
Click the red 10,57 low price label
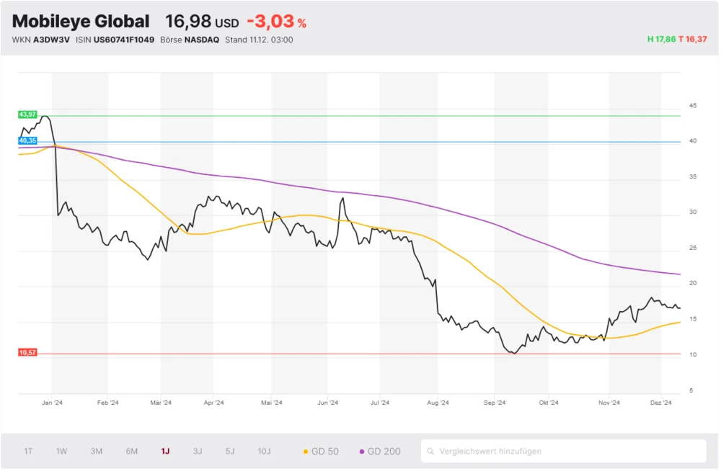[27, 353]
